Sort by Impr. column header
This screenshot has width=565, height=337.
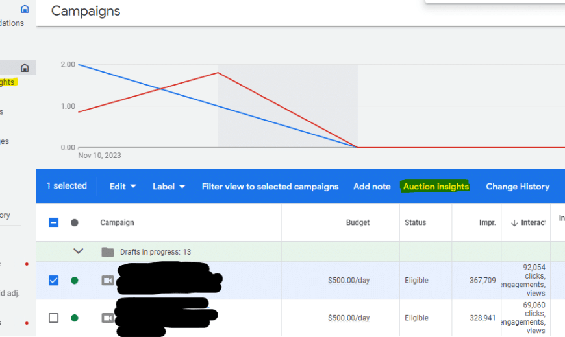click(x=487, y=223)
